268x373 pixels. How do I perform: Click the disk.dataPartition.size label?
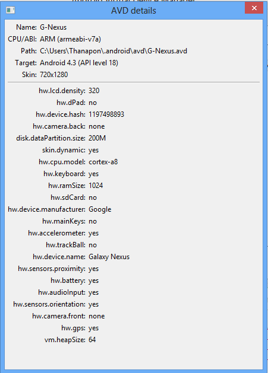click(51, 138)
